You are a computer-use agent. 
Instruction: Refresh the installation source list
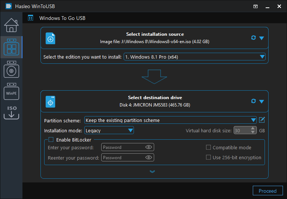(253, 38)
